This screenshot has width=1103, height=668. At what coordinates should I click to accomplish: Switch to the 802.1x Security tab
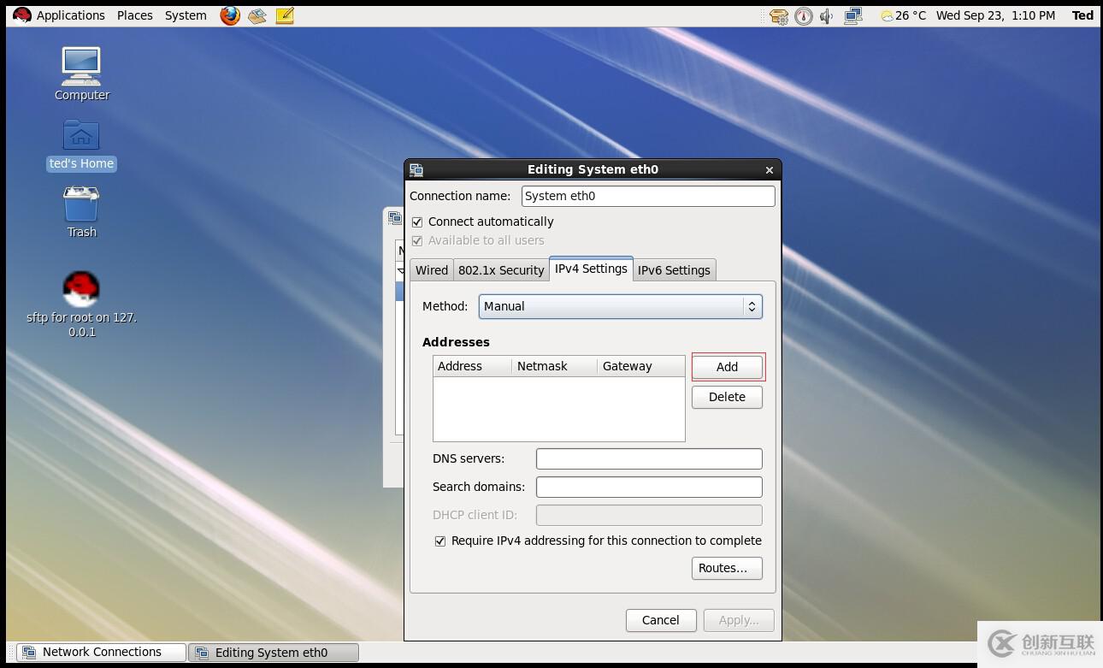(x=501, y=269)
